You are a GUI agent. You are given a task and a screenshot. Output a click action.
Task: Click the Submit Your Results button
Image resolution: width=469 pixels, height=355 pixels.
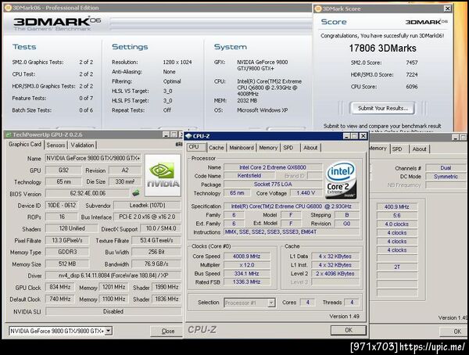[x=382, y=109]
